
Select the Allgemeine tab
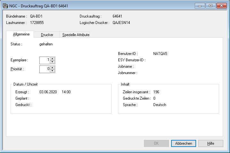click(x=21, y=34)
